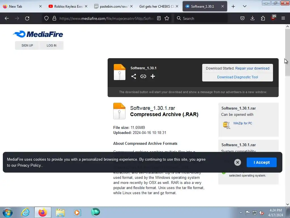
Task: Go back to the previous page
Action: tap(7, 18)
